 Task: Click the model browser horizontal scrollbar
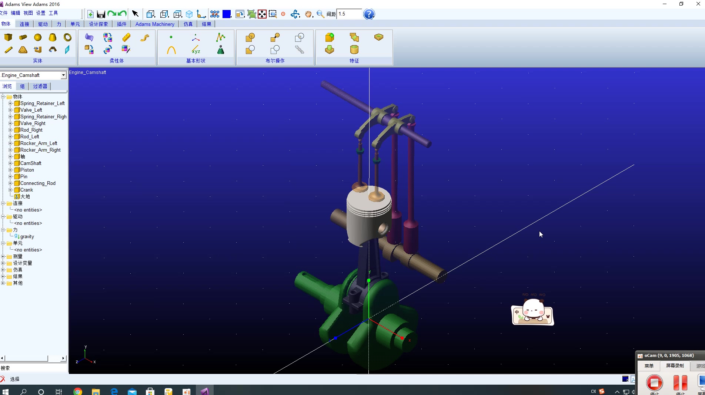coord(33,358)
